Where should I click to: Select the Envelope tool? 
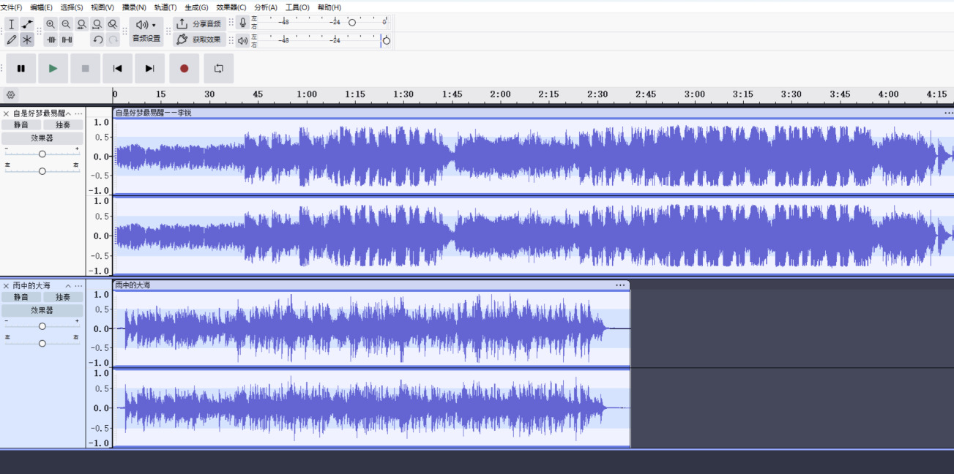click(27, 24)
